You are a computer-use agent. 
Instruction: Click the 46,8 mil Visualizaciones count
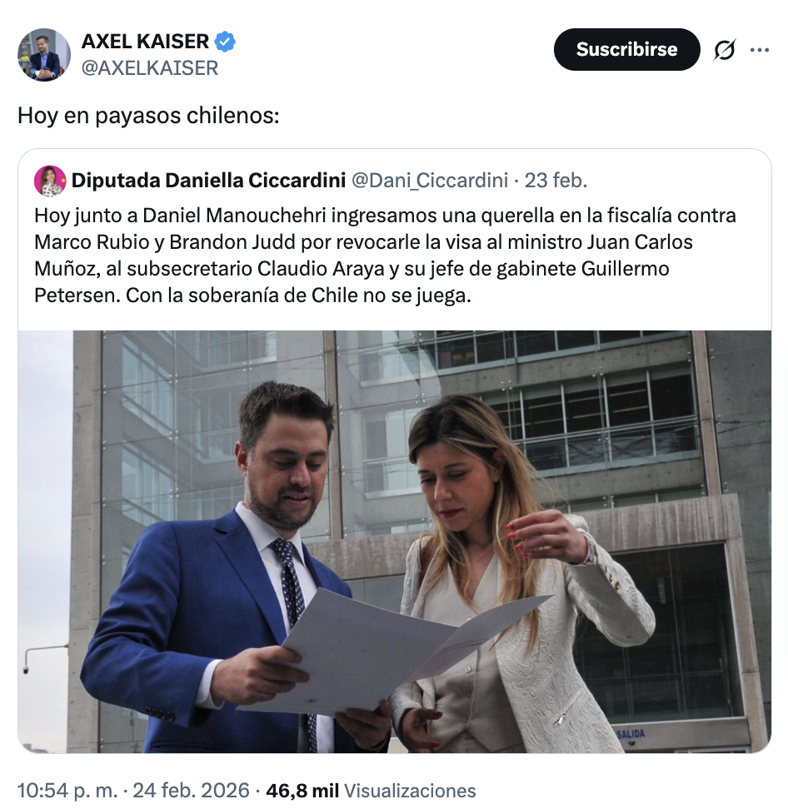point(371,791)
